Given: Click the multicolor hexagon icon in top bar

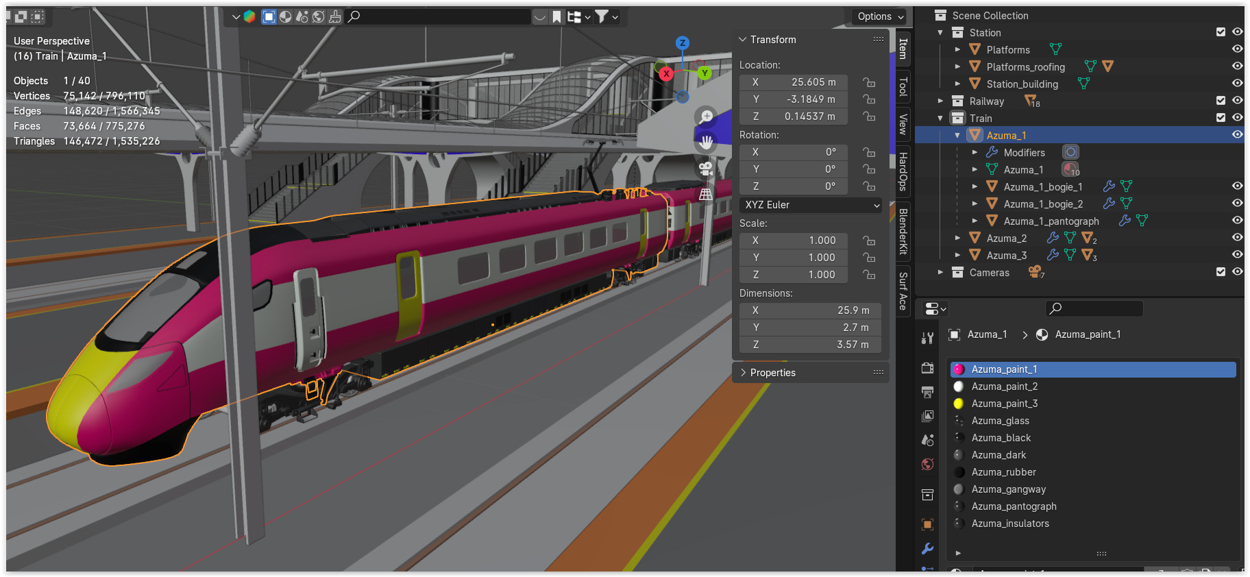Looking at the screenshot, I should (x=249, y=16).
